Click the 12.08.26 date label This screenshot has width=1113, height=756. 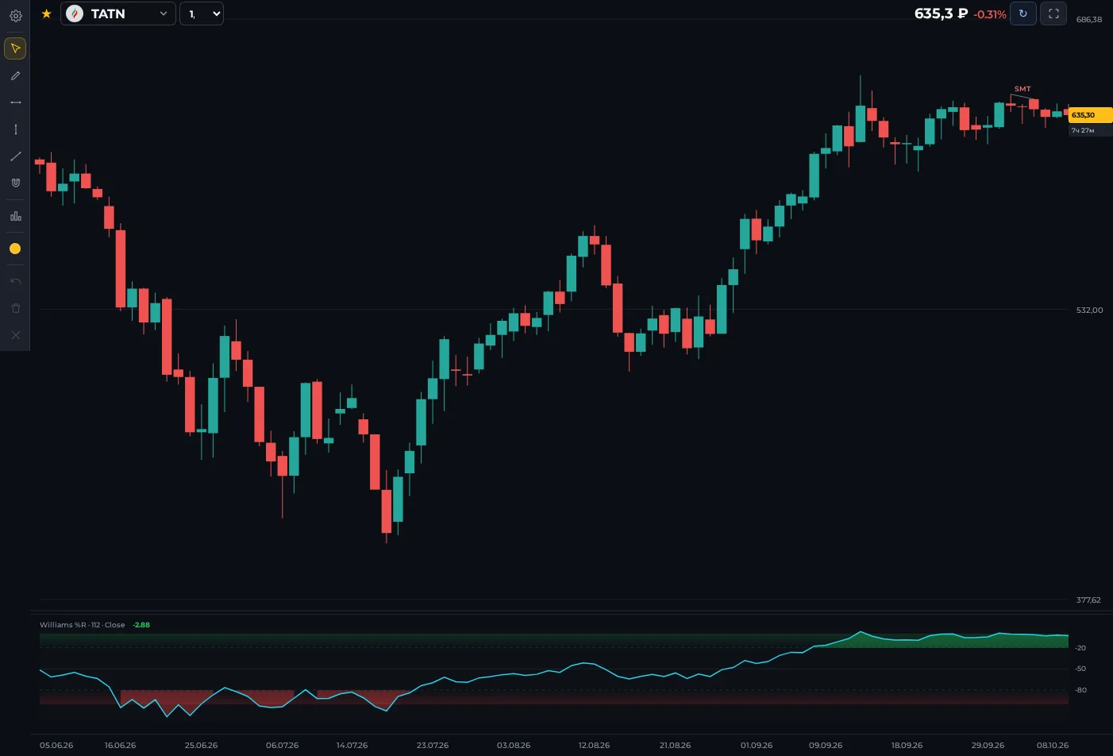pos(595,746)
